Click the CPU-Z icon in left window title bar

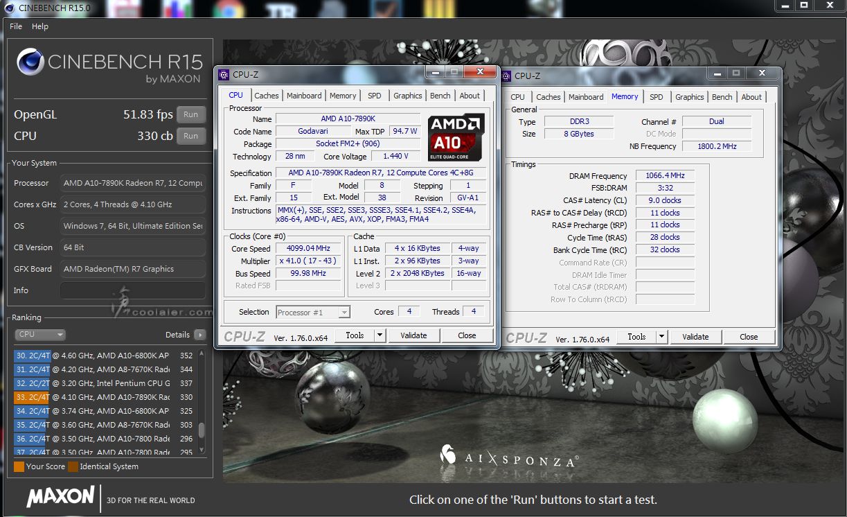click(223, 75)
